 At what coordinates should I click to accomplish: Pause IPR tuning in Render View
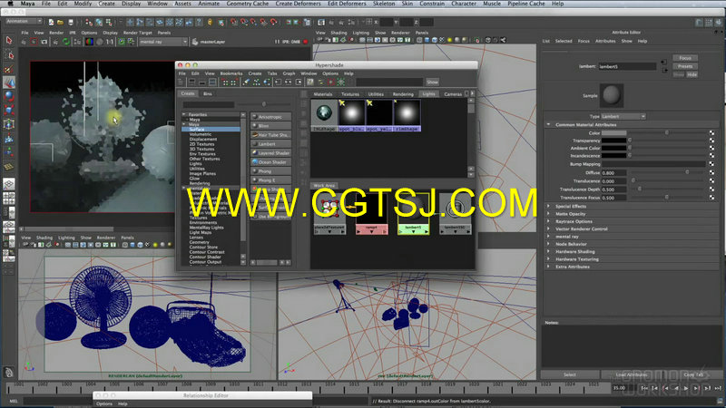(277, 42)
